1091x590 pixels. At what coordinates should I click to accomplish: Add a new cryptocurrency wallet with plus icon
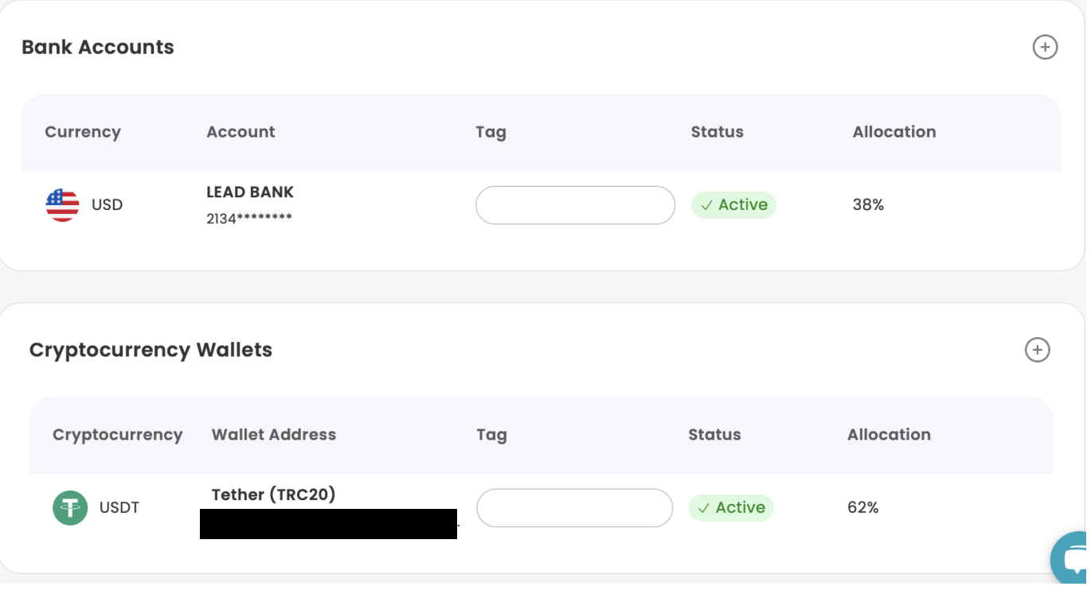pos(1037,350)
